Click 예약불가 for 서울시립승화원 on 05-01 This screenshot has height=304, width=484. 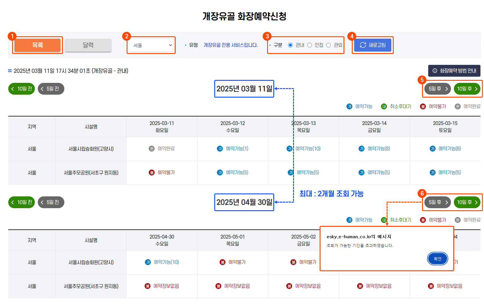coord(233,262)
